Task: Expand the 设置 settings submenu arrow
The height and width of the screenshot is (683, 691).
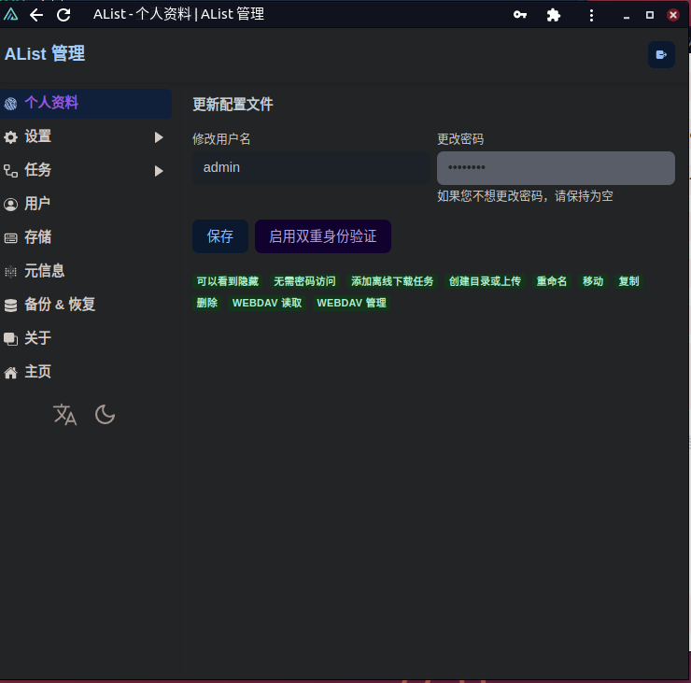Action: [x=159, y=137]
